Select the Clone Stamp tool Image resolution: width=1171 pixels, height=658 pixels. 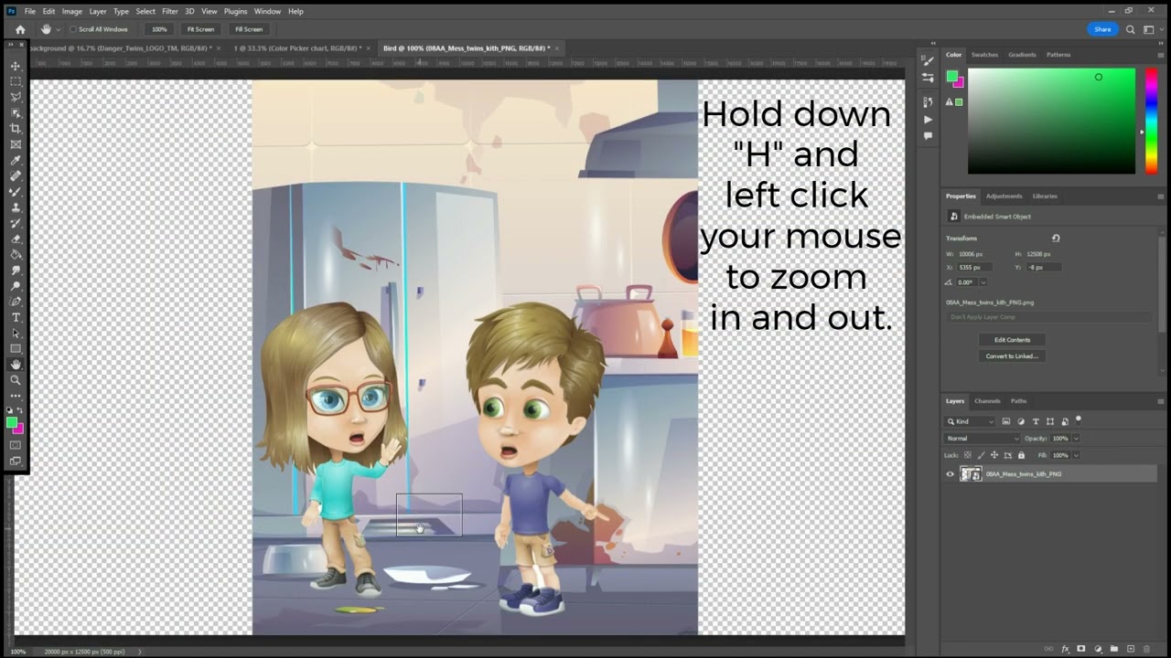click(x=16, y=207)
